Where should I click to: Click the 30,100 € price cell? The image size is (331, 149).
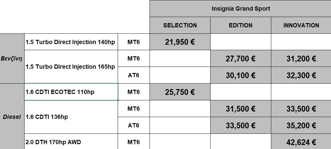(241, 75)
